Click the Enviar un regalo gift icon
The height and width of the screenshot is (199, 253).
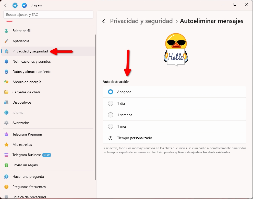click(x=6, y=165)
